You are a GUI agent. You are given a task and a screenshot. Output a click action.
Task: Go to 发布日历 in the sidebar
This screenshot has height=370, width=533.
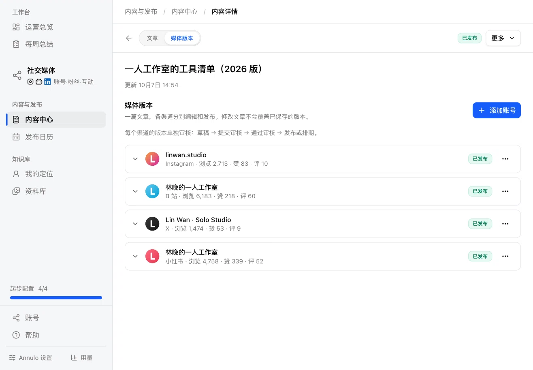tap(56, 137)
